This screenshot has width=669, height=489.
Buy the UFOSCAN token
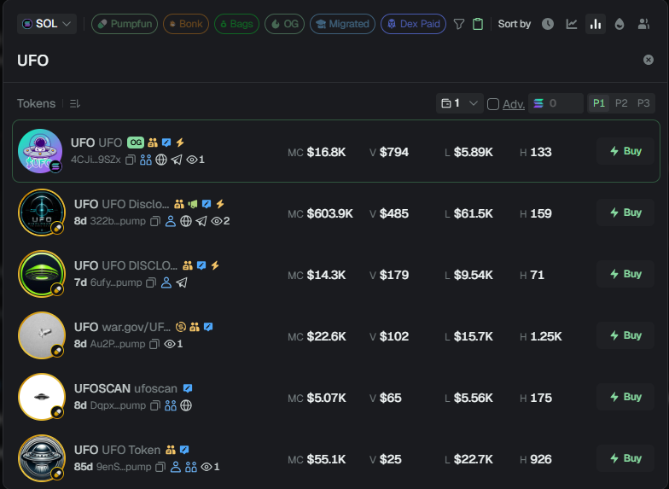[625, 397]
